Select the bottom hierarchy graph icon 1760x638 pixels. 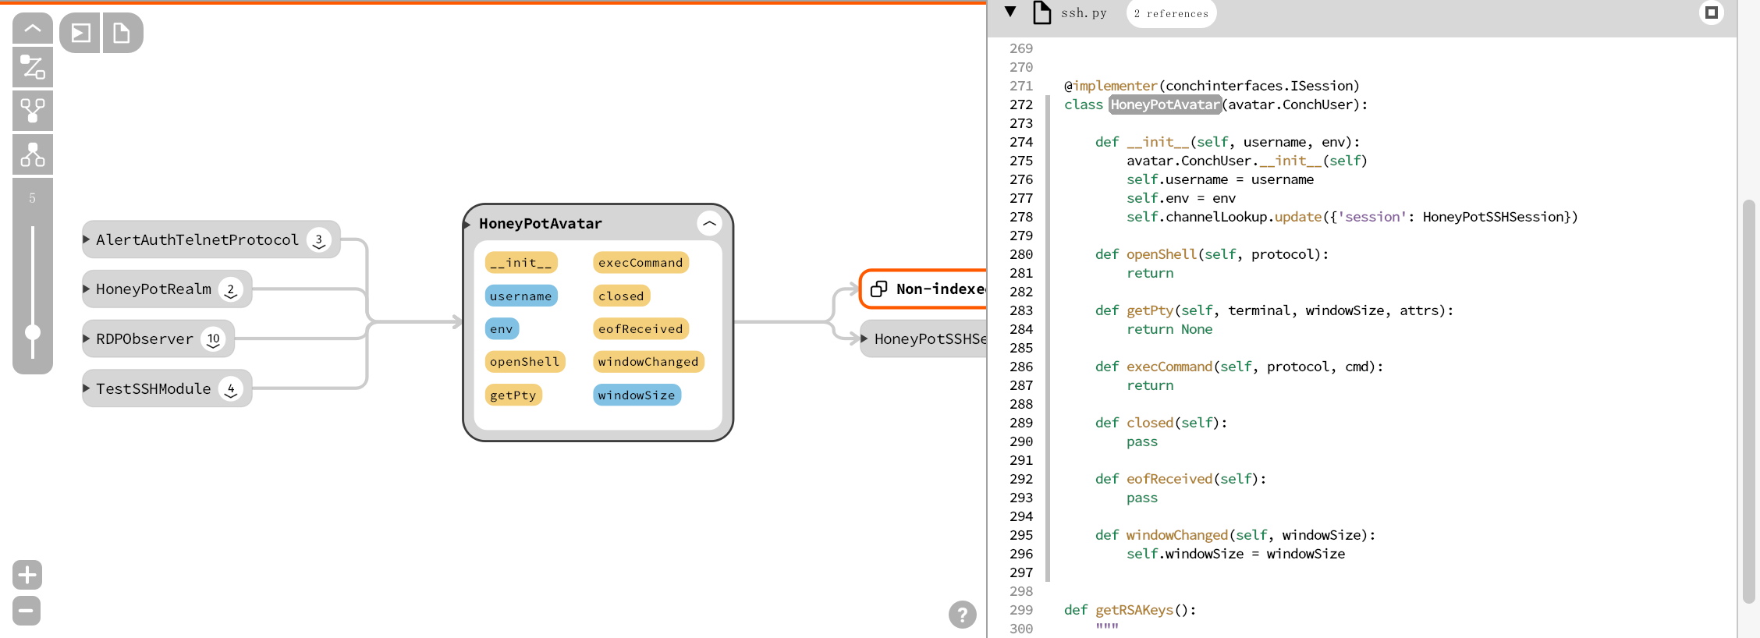tap(33, 154)
